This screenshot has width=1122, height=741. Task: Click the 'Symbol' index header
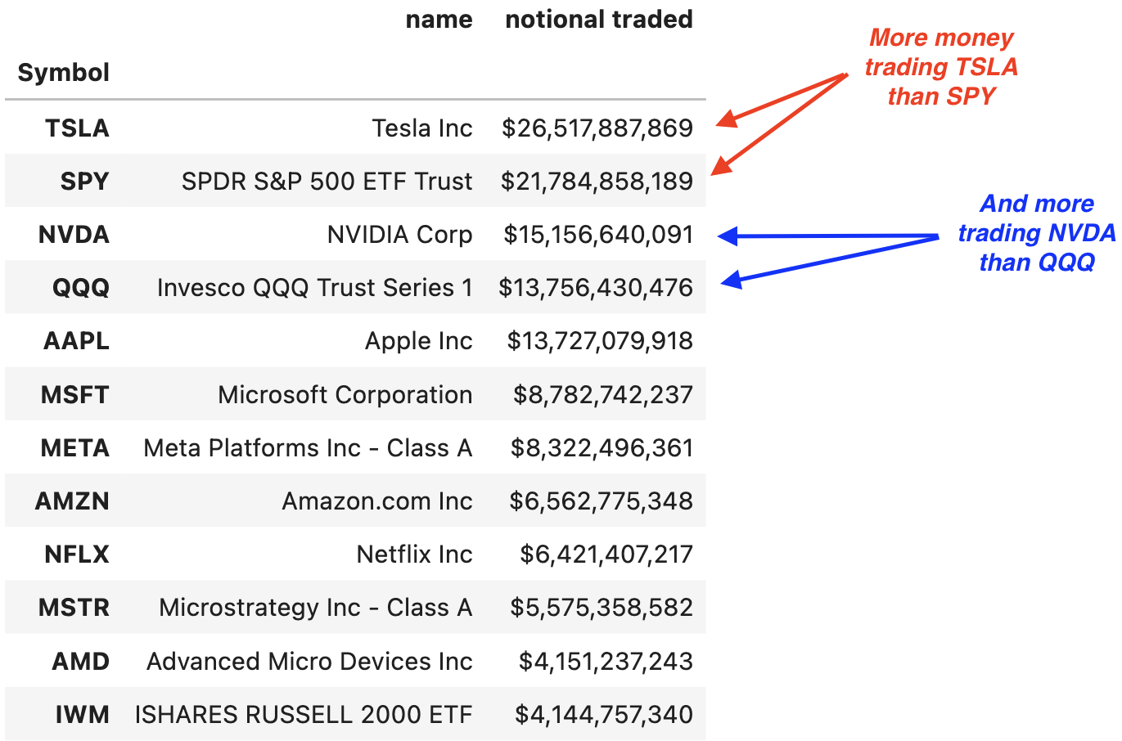click(63, 73)
